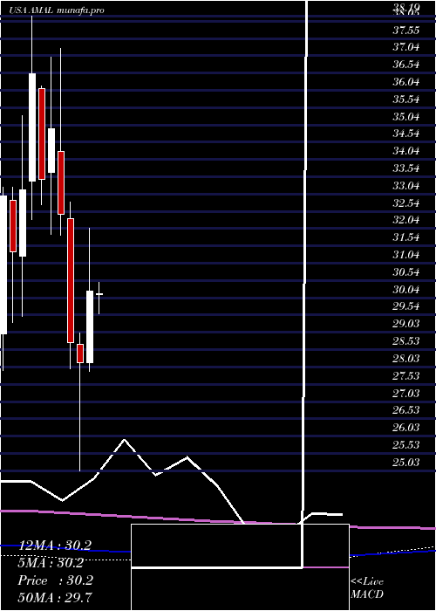
Task: Select the 25.03 price axis label
Action: 405,462
